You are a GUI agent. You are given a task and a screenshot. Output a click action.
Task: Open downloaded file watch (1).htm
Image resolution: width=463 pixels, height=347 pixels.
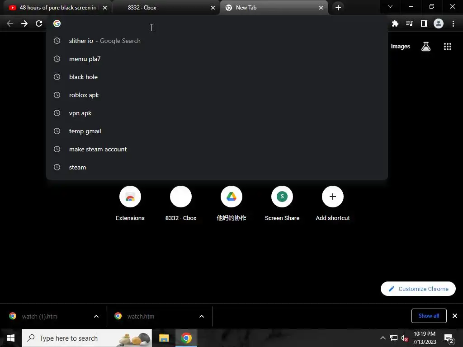pyautogui.click(x=40, y=316)
